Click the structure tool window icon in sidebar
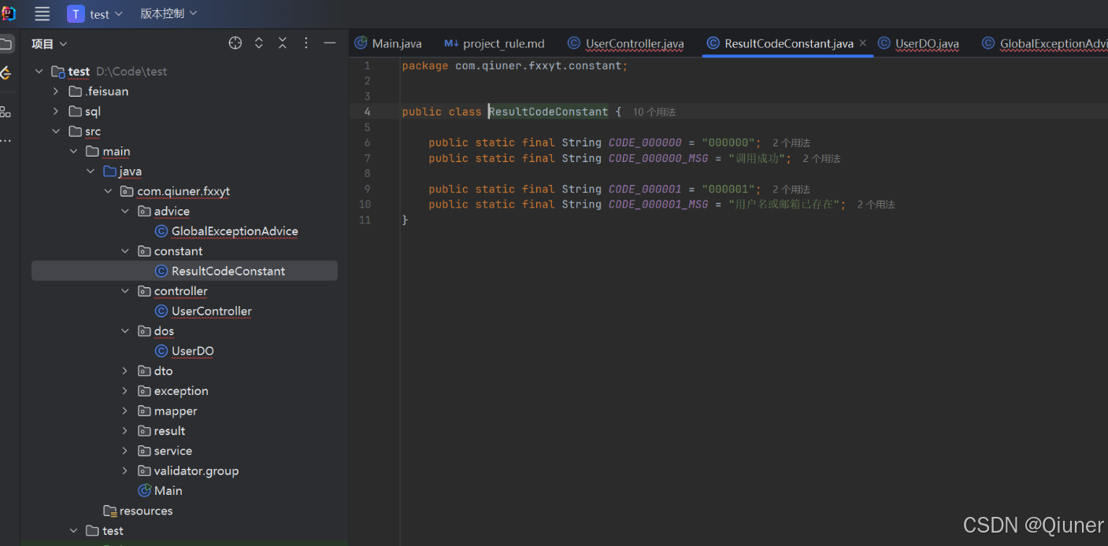 tap(6, 112)
